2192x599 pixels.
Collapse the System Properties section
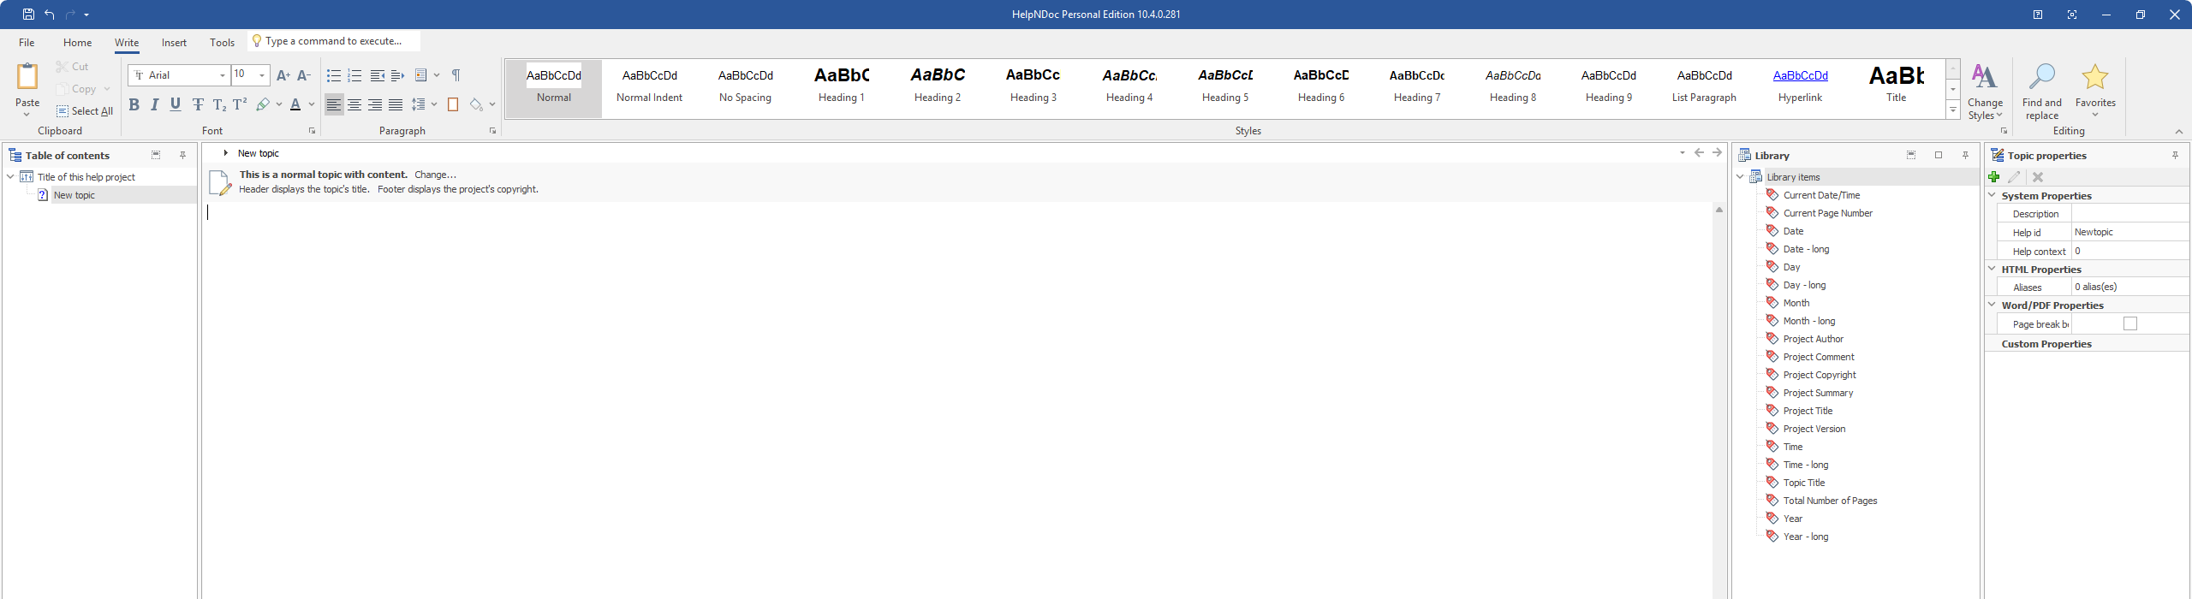click(x=1992, y=195)
